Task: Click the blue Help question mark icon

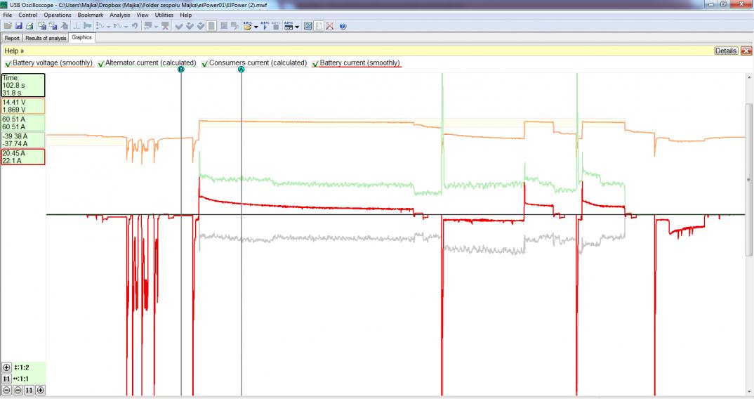Action: point(343,26)
